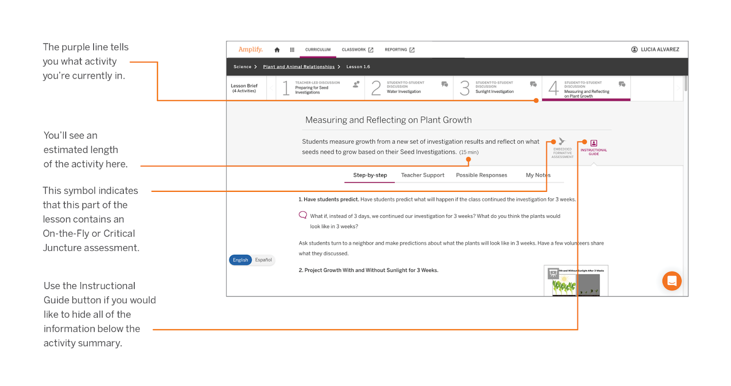Click the Science breadcrumb link

242,67
